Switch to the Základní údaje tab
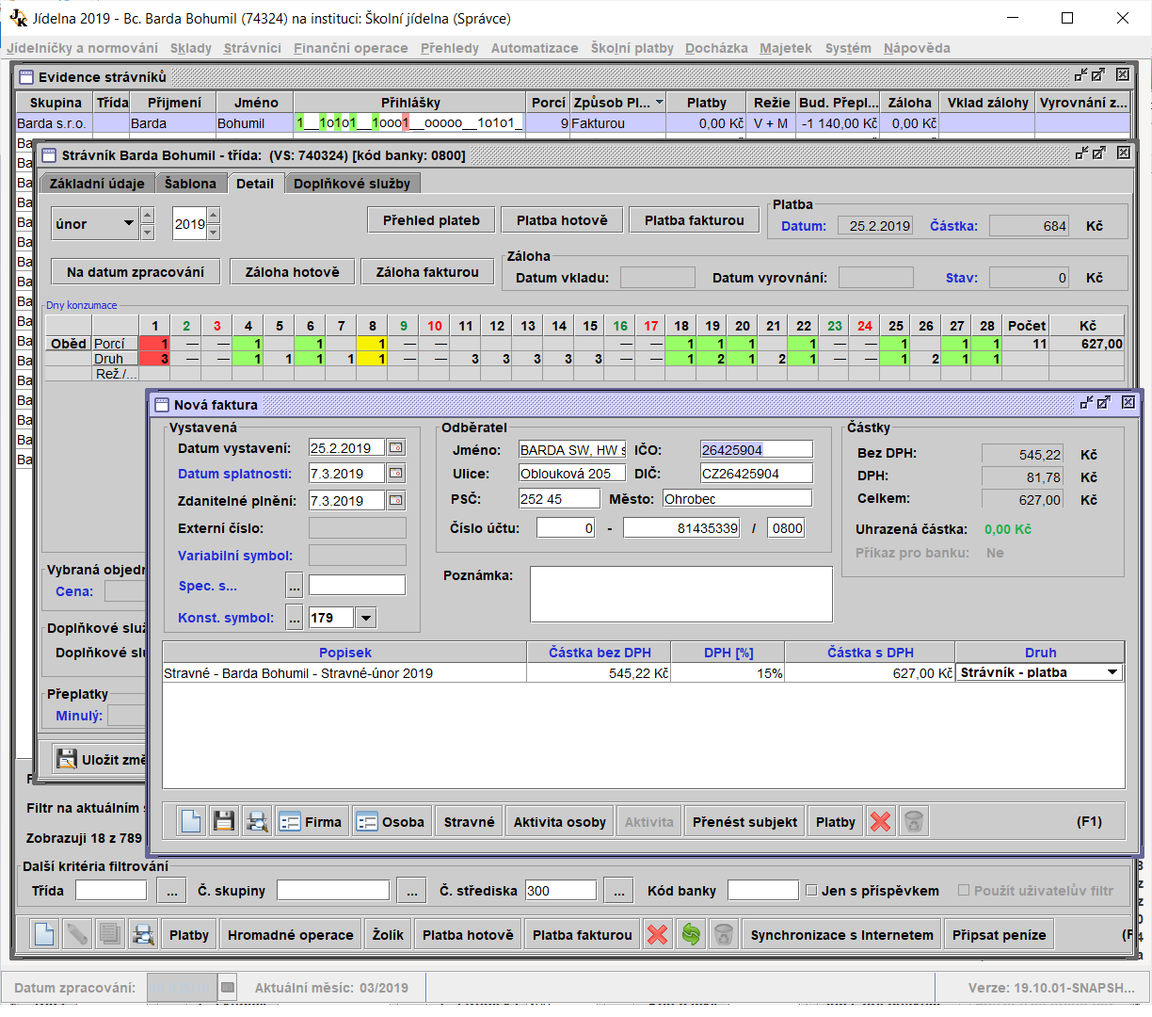1152x1017 pixels. tap(97, 184)
